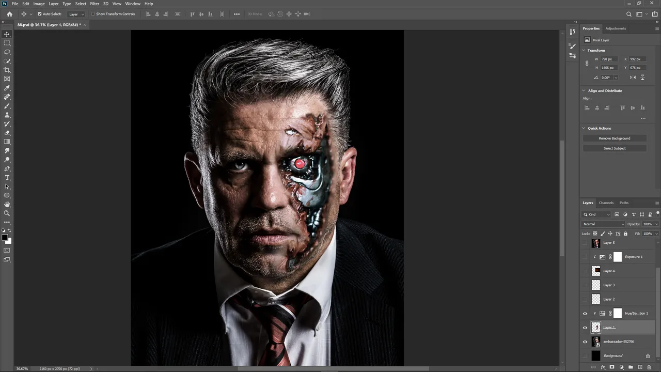Hide the ambassador-852766 layer
Image resolution: width=661 pixels, height=372 pixels.
(585, 342)
